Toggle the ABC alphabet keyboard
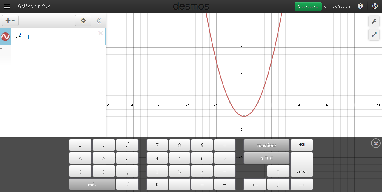383x192 pixels. tap(266, 158)
